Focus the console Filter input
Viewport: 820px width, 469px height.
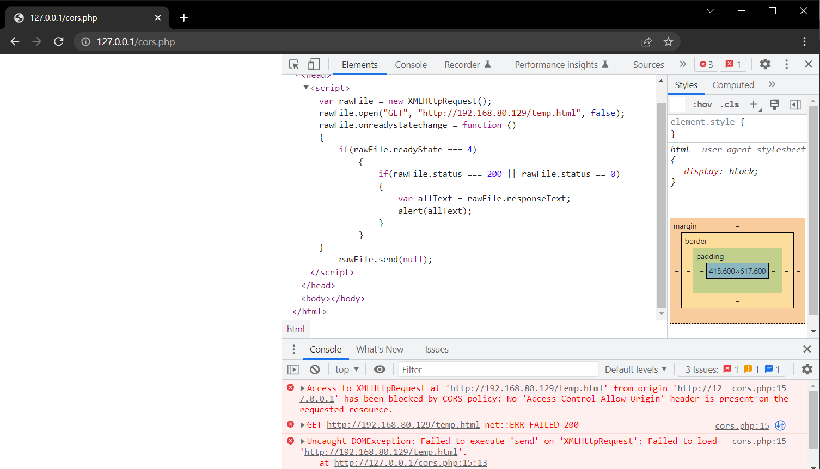[x=498, y=369]
